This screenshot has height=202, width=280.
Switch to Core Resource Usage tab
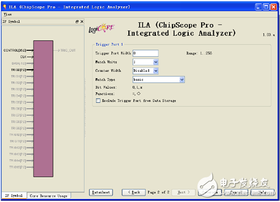coord(49,196)
